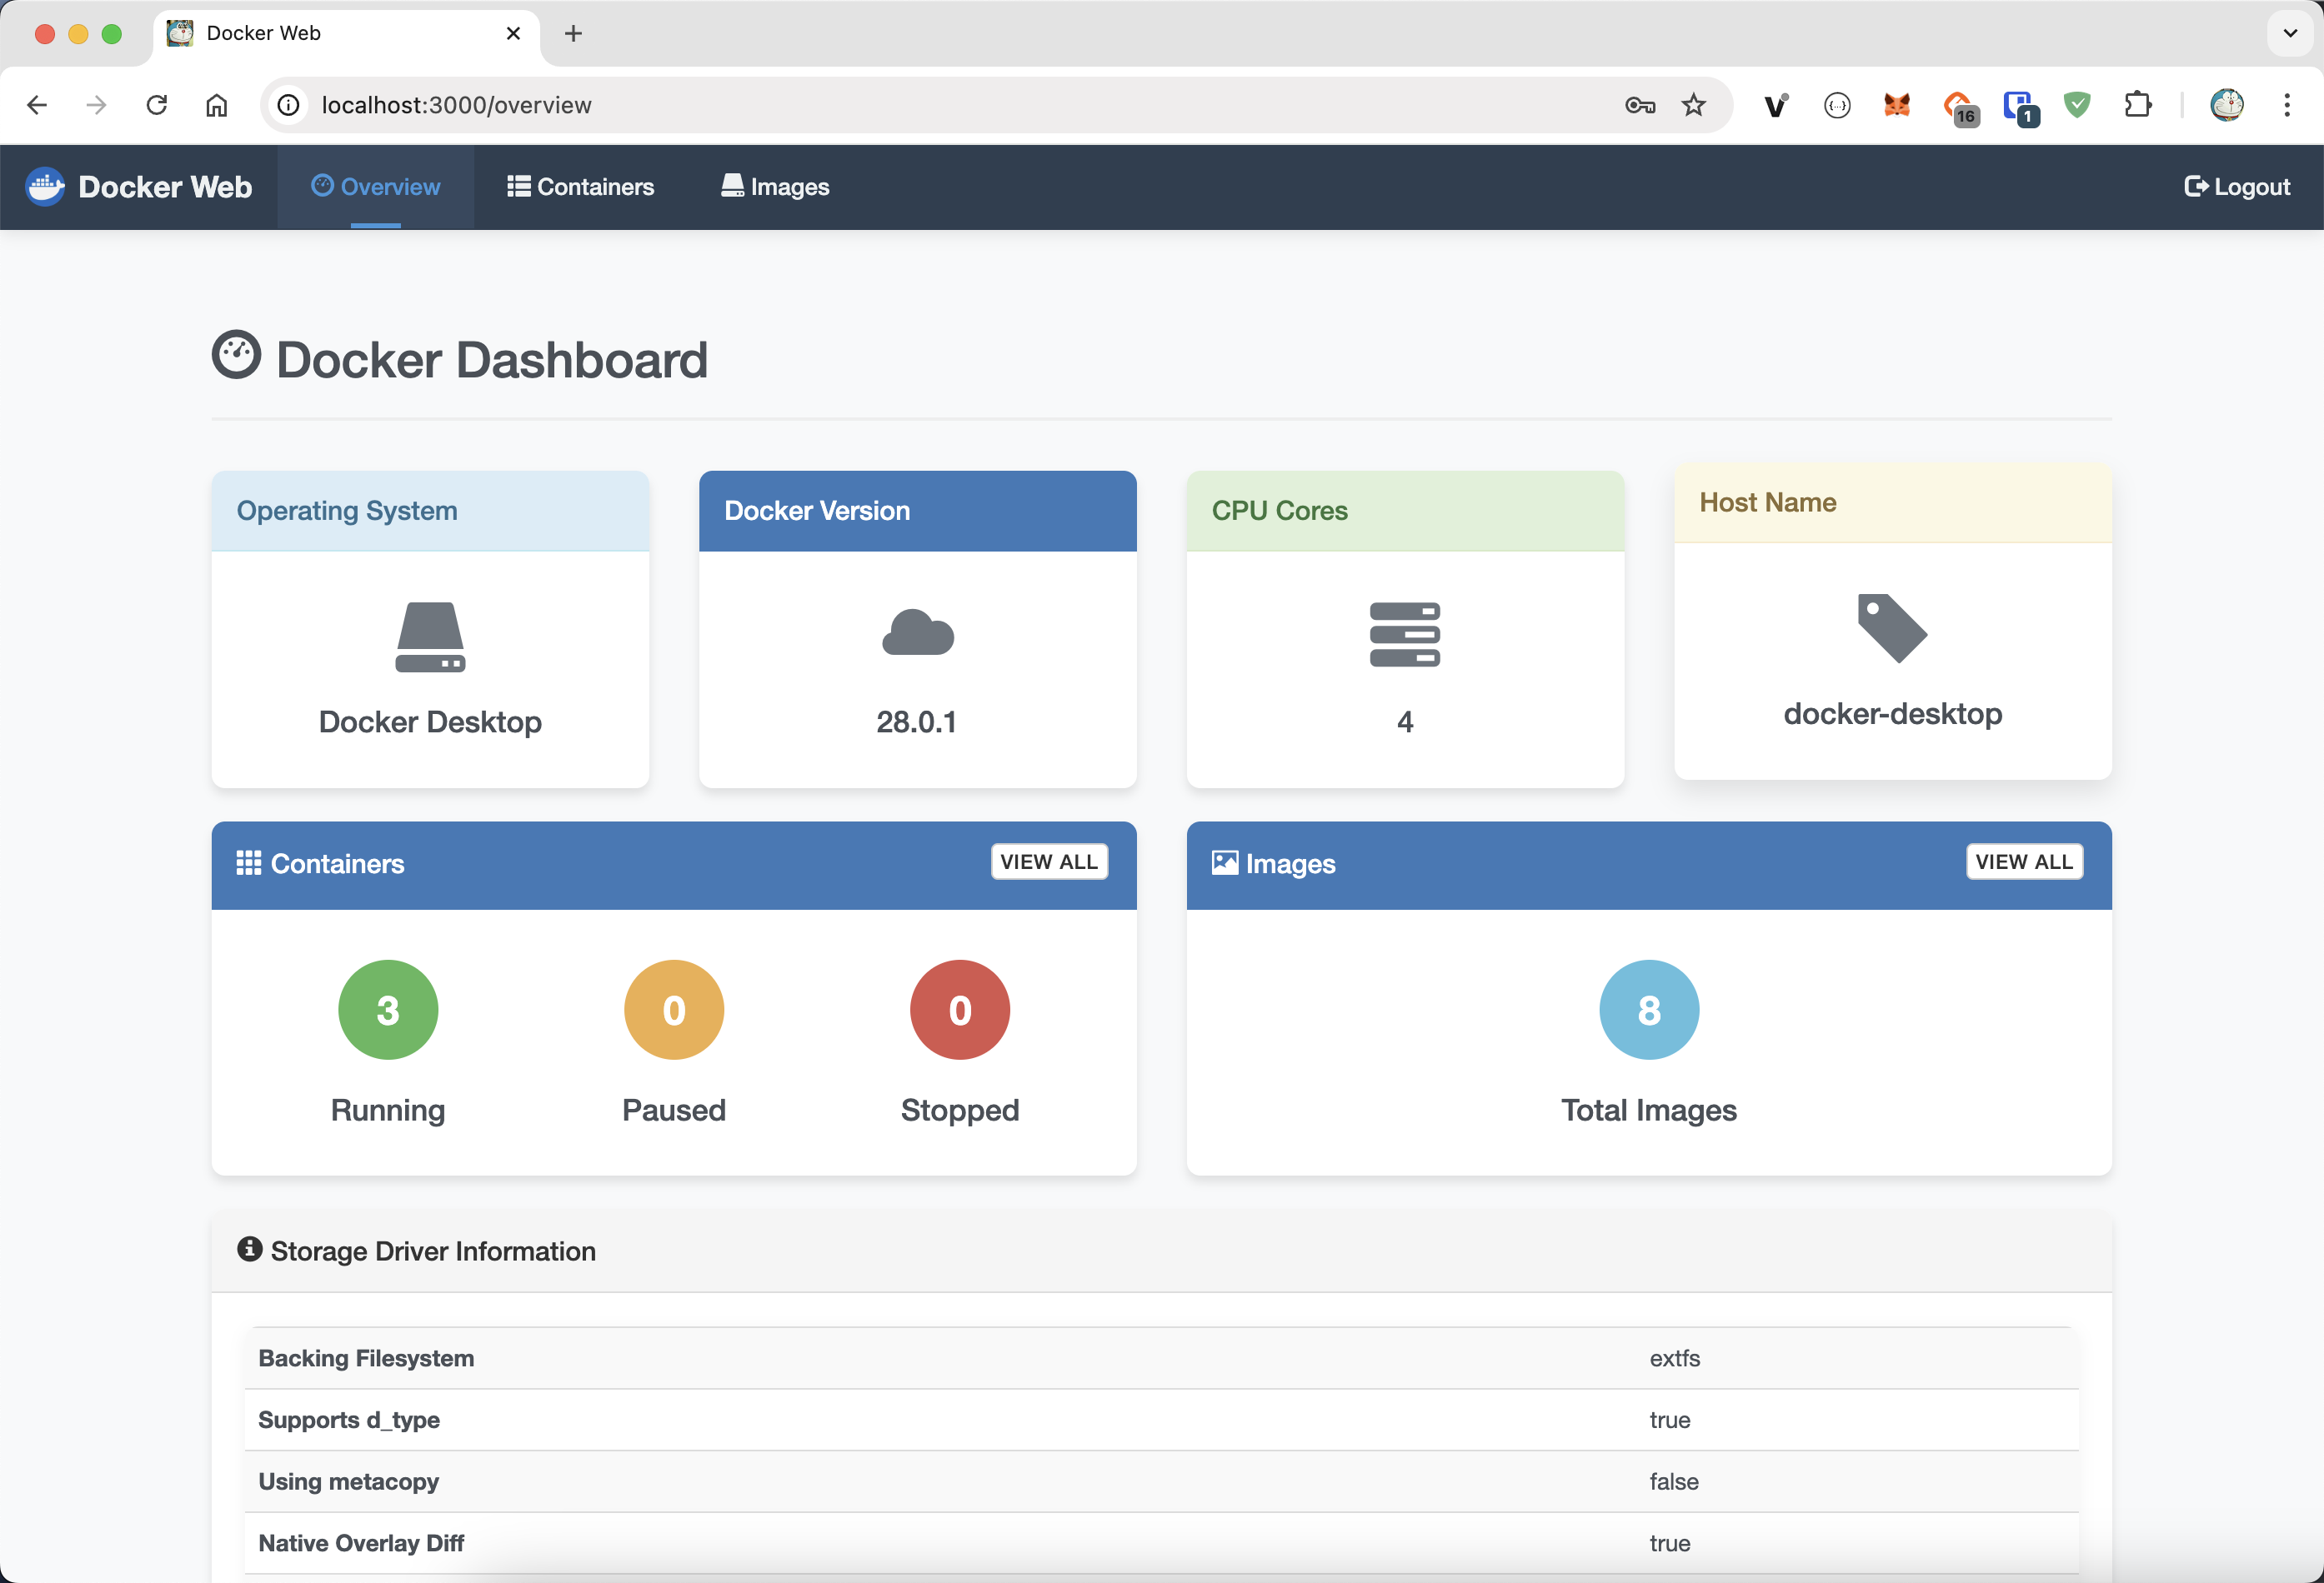Click the server stack icon under CPU Cores
2324x1583 pixels.
tap(1404, 635)
